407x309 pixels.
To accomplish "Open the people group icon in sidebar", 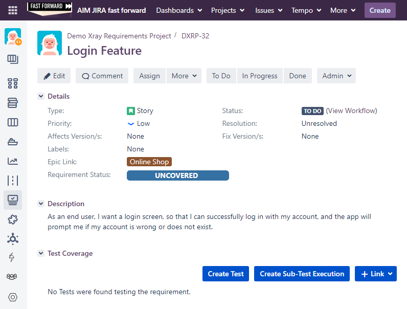I will [x=12, y=277].
